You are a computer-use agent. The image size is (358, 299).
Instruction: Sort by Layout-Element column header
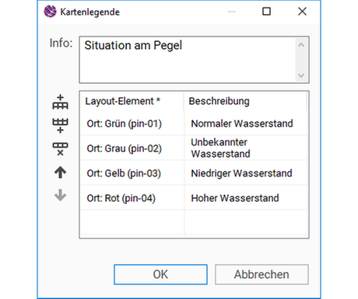click(132, 101)
